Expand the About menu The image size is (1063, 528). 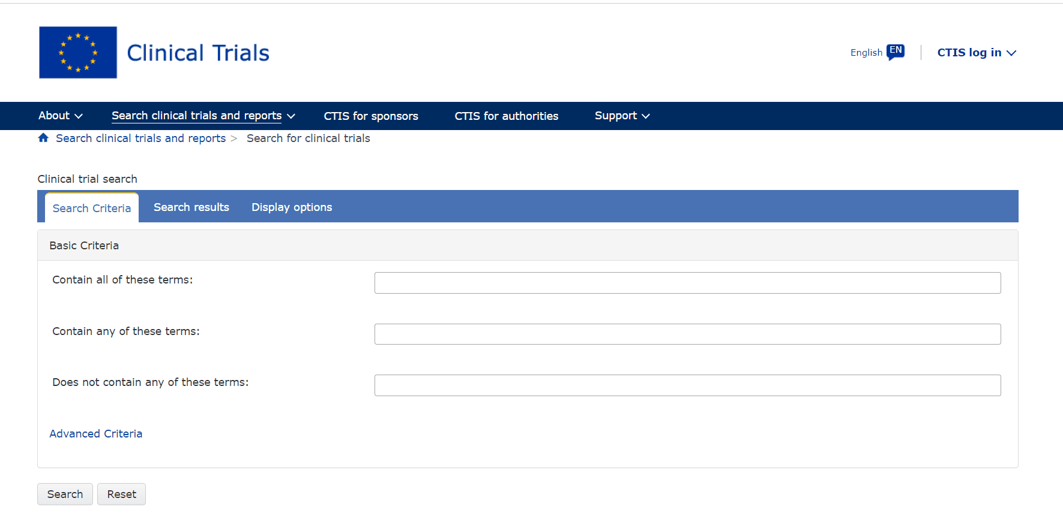pos(60,116)
